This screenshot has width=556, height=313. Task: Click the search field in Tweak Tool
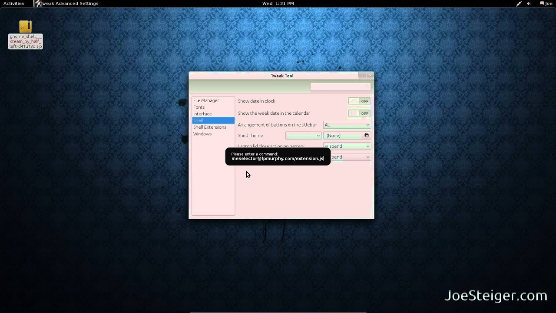(x=340, y=87)
